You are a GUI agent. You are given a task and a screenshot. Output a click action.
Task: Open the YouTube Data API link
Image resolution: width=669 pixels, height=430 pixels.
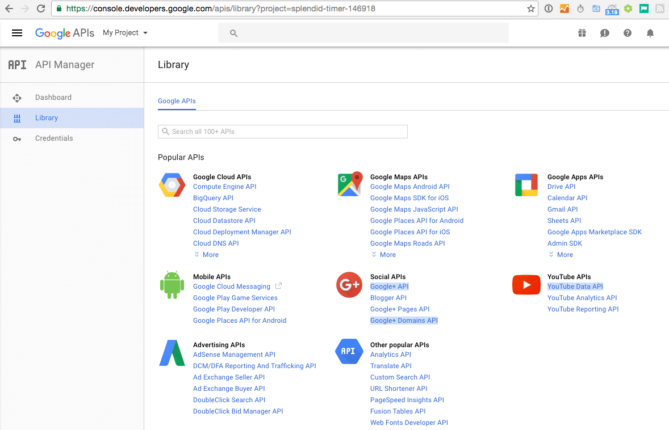click(575, 286)
